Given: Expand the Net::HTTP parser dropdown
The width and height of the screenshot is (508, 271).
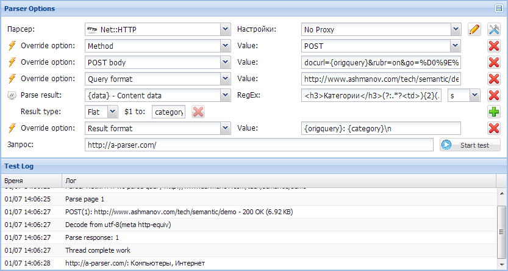Looking at the screenshot, I should tap(226, 29).
